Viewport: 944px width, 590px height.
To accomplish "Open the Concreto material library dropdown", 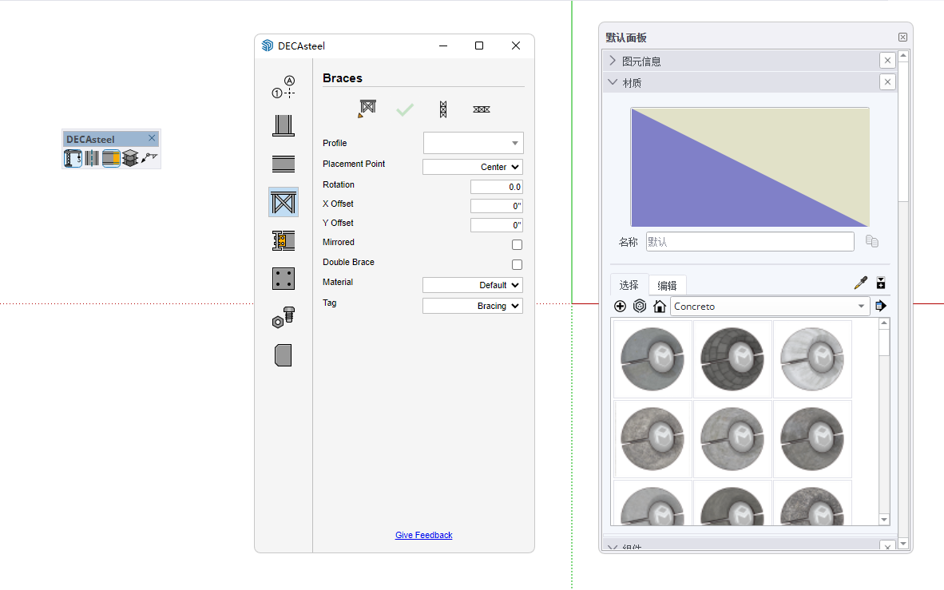I will [770, 306].
